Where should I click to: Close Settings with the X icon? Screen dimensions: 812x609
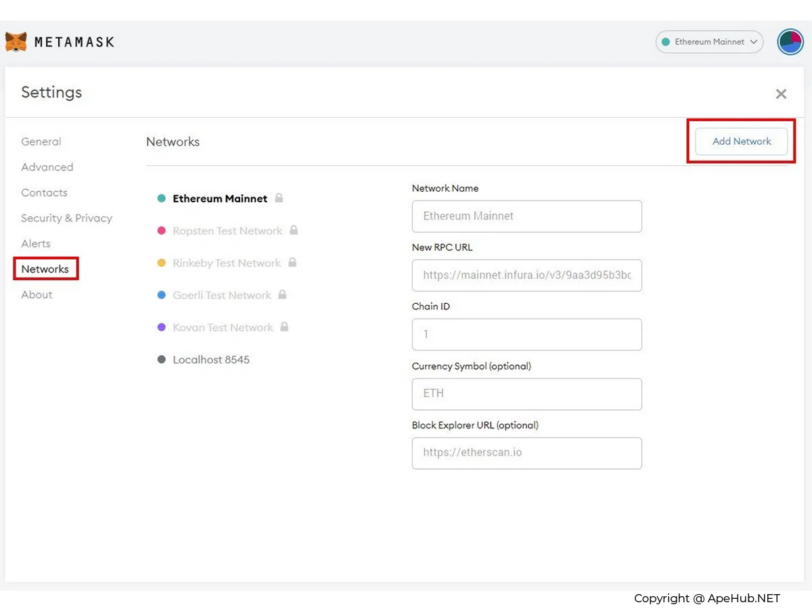tap(781, 94)
